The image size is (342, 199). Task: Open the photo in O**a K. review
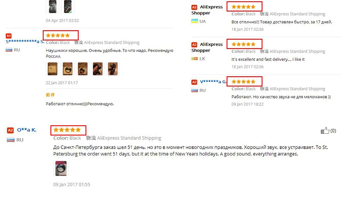point(61,168)
